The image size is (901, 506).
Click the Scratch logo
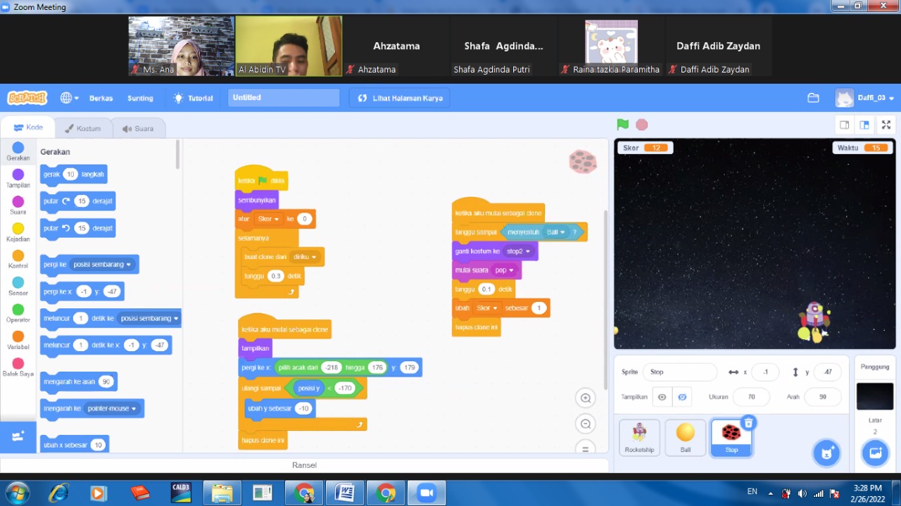point(27,98)
